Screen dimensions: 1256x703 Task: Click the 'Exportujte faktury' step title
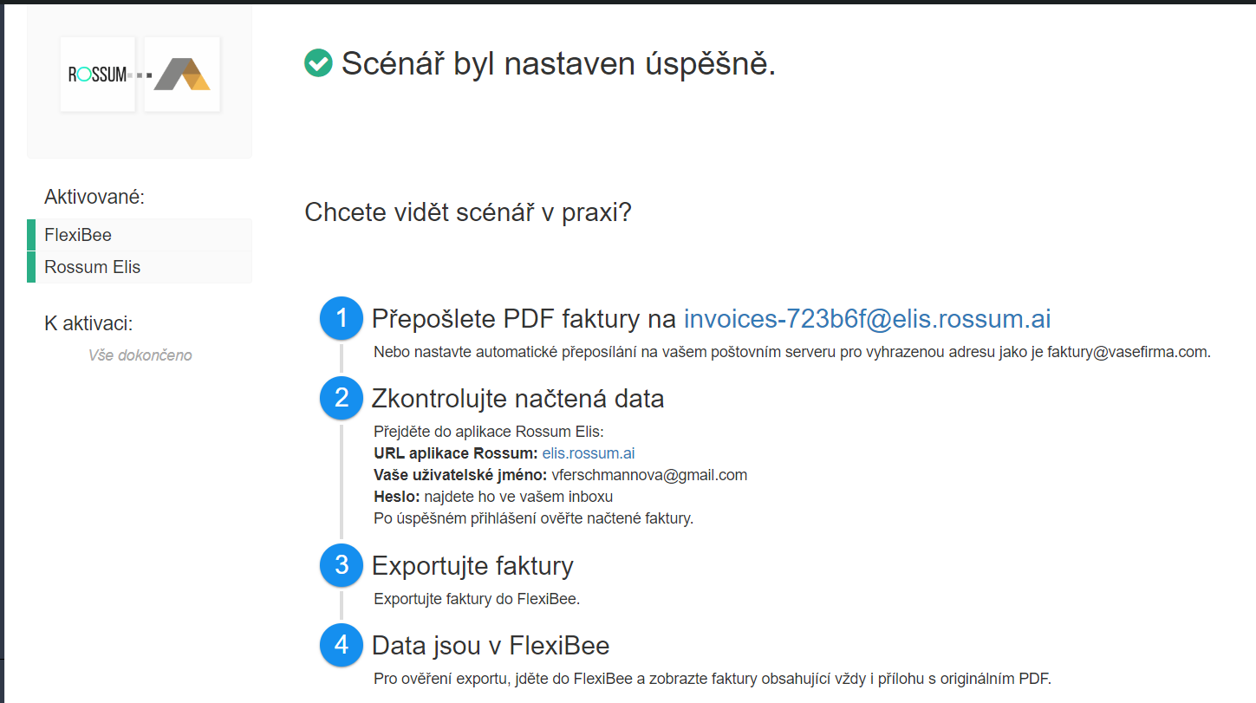[x=472, y=566]
